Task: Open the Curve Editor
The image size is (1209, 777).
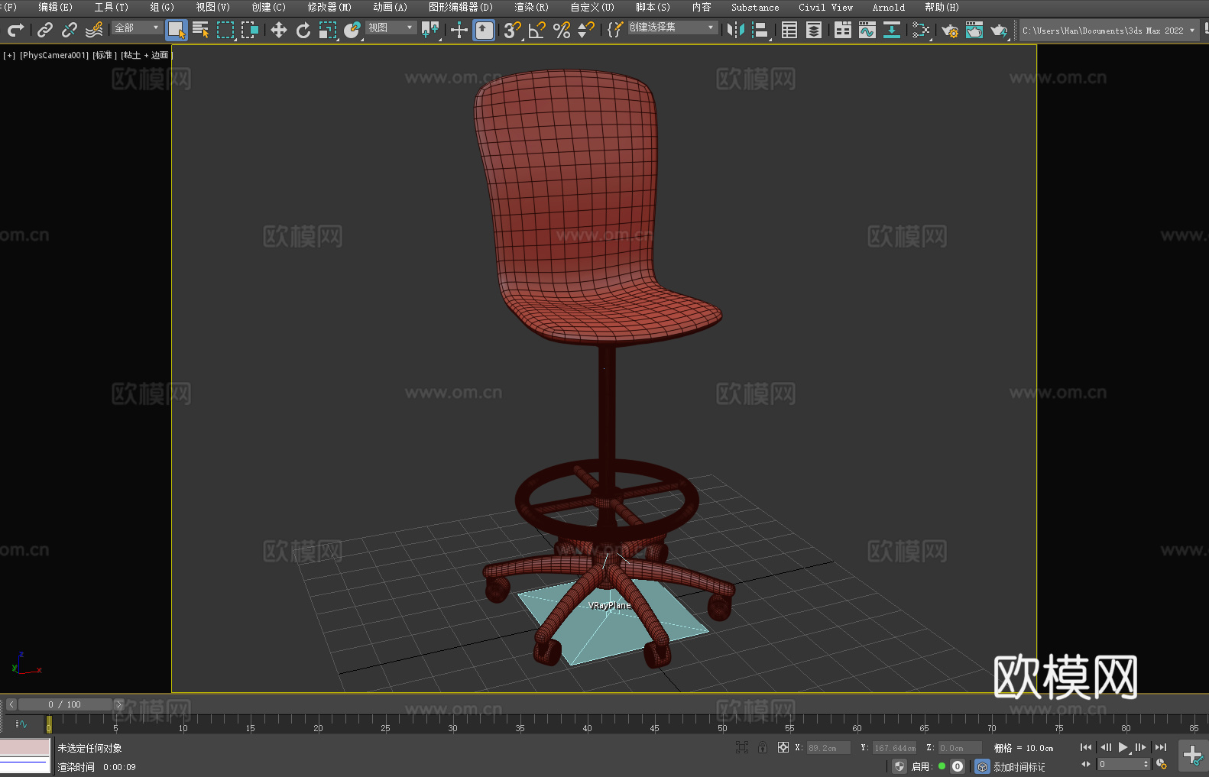Action: pyautogui.click(x=867, y=30)
